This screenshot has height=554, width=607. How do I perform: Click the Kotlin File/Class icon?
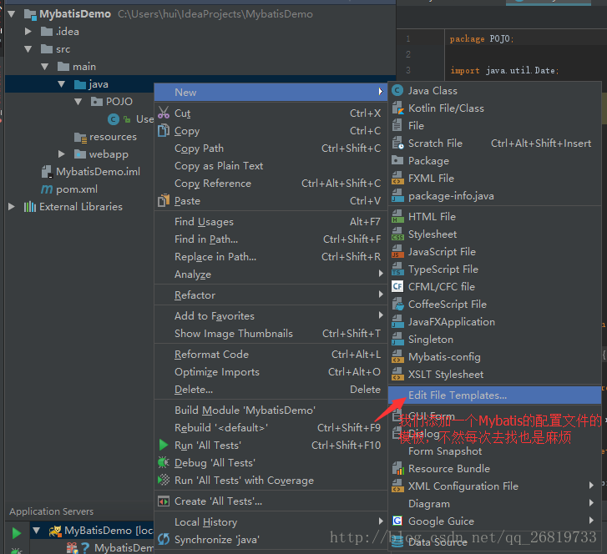point(397,108)
